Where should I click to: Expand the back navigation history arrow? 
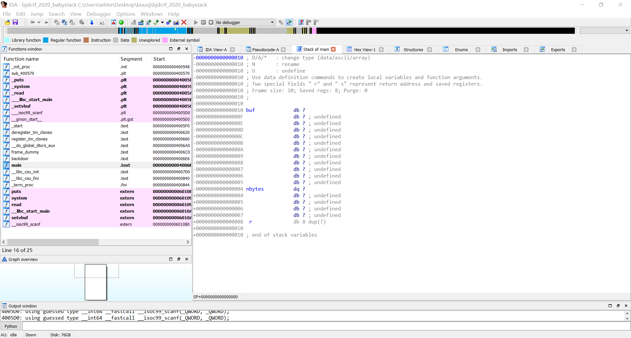39,22
